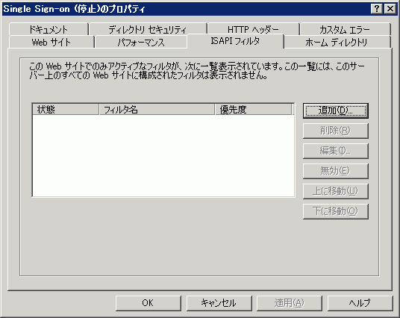Open help with the ヘルプ button

click(360, 303)
